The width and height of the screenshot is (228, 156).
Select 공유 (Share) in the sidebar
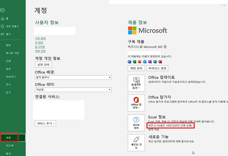(8, 69)
